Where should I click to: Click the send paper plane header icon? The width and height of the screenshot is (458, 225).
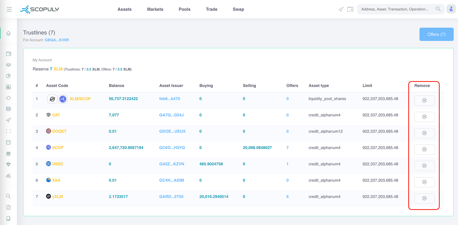pyautogui.click(x=341, y=9)
